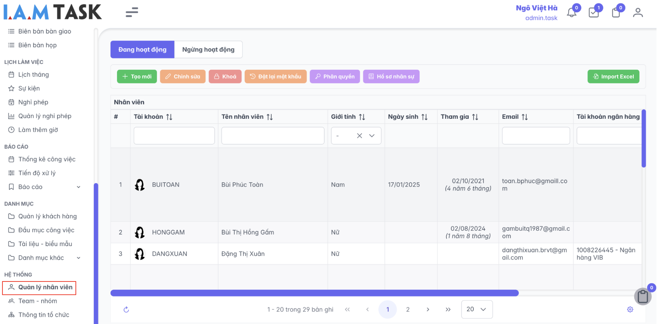Open the page size dropdown showing 20
The height and width of the screenshot is (324, 658).
(x=477, y=309)
